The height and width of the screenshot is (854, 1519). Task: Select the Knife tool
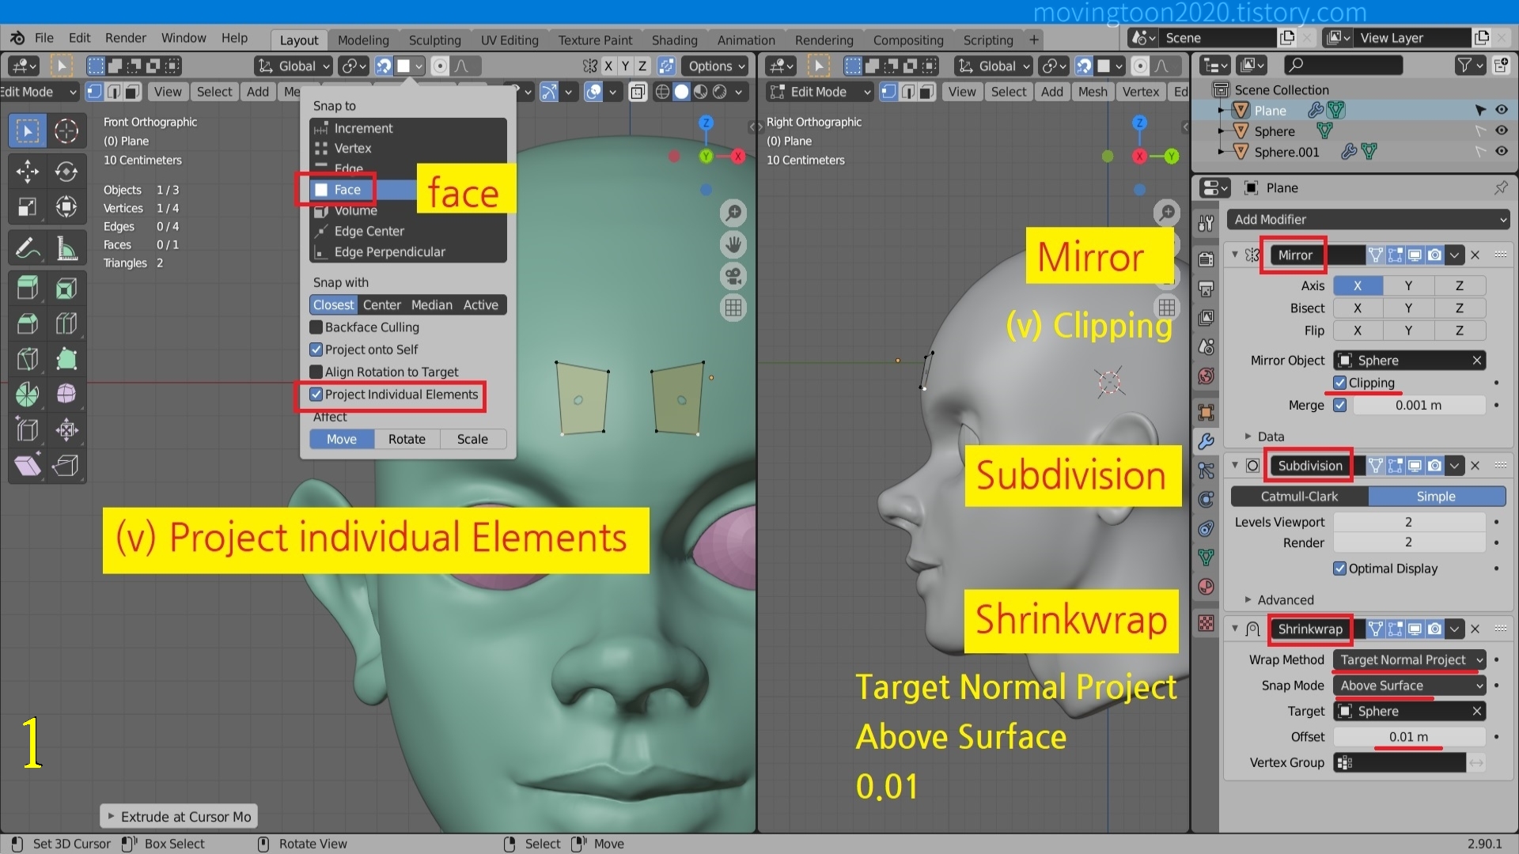click(27, 359)
